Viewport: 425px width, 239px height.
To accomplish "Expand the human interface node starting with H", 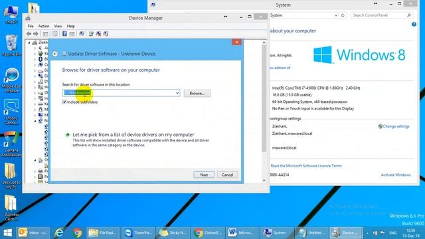I will point(35,87).
